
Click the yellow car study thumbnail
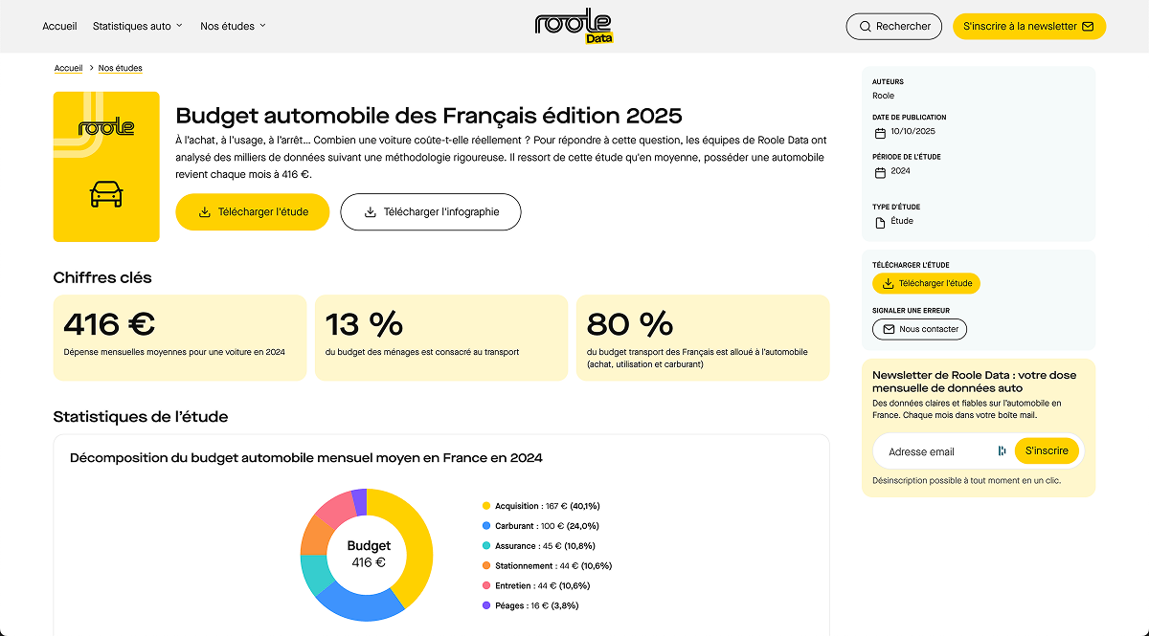(x=106, y=166)
